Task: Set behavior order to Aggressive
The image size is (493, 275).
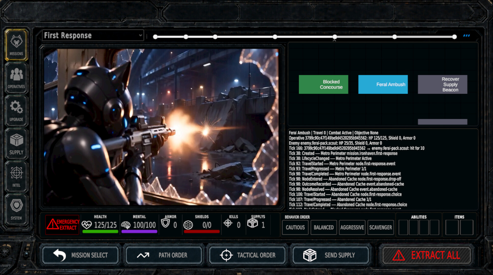Action: [x=352, y=227]
